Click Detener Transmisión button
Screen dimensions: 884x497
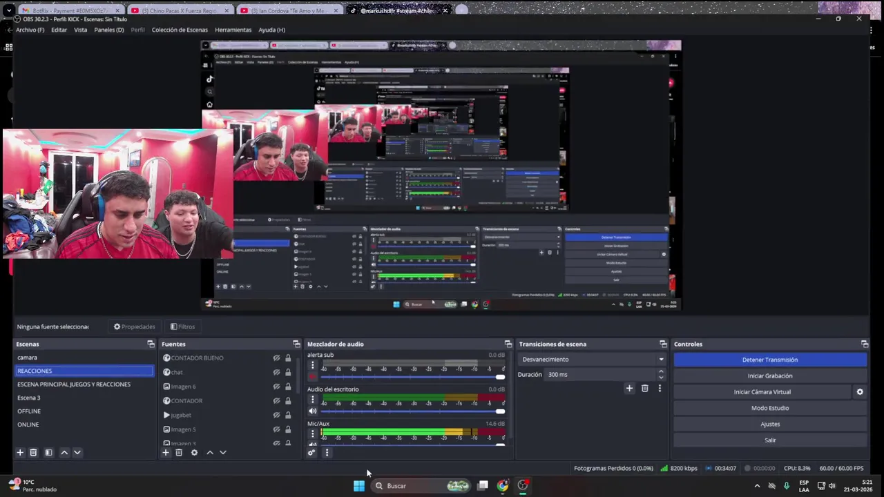(770, 360)
